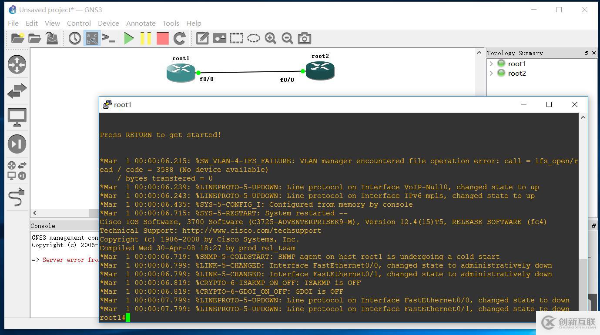Browse end devices monitor icon
This screenshot has width=600, height=335.
[x=17, y=117]
